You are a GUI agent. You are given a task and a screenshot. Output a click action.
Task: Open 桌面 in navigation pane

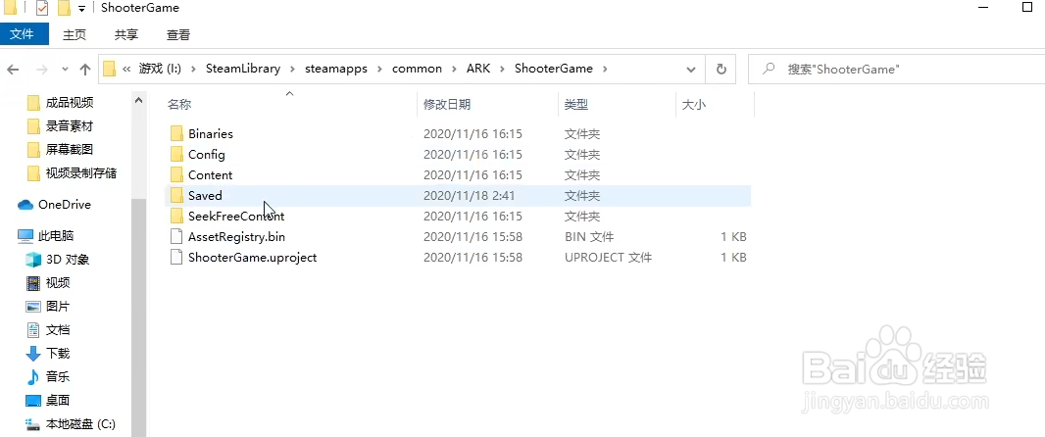click(57, 401)
